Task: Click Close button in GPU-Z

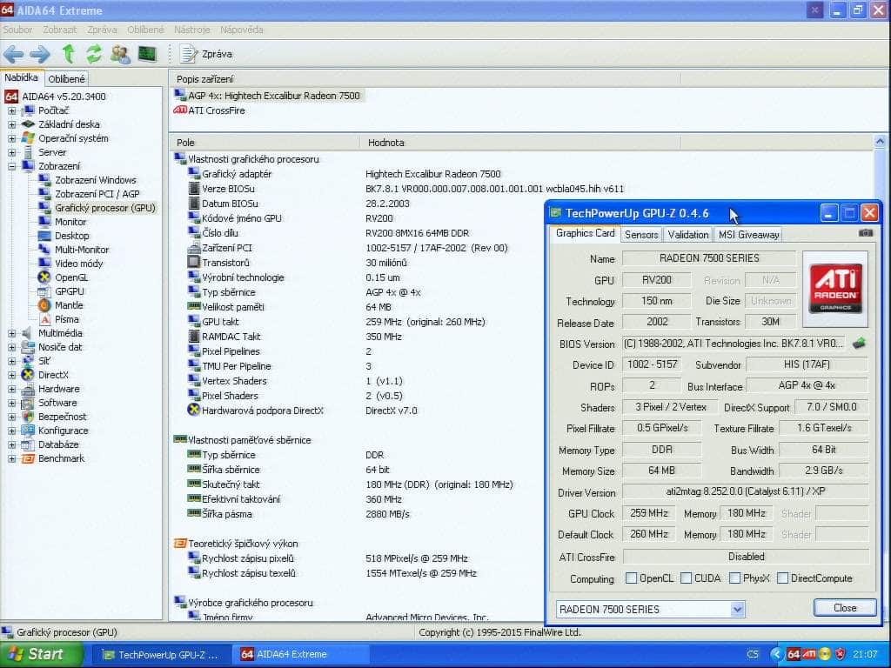Action: (844, 608)
